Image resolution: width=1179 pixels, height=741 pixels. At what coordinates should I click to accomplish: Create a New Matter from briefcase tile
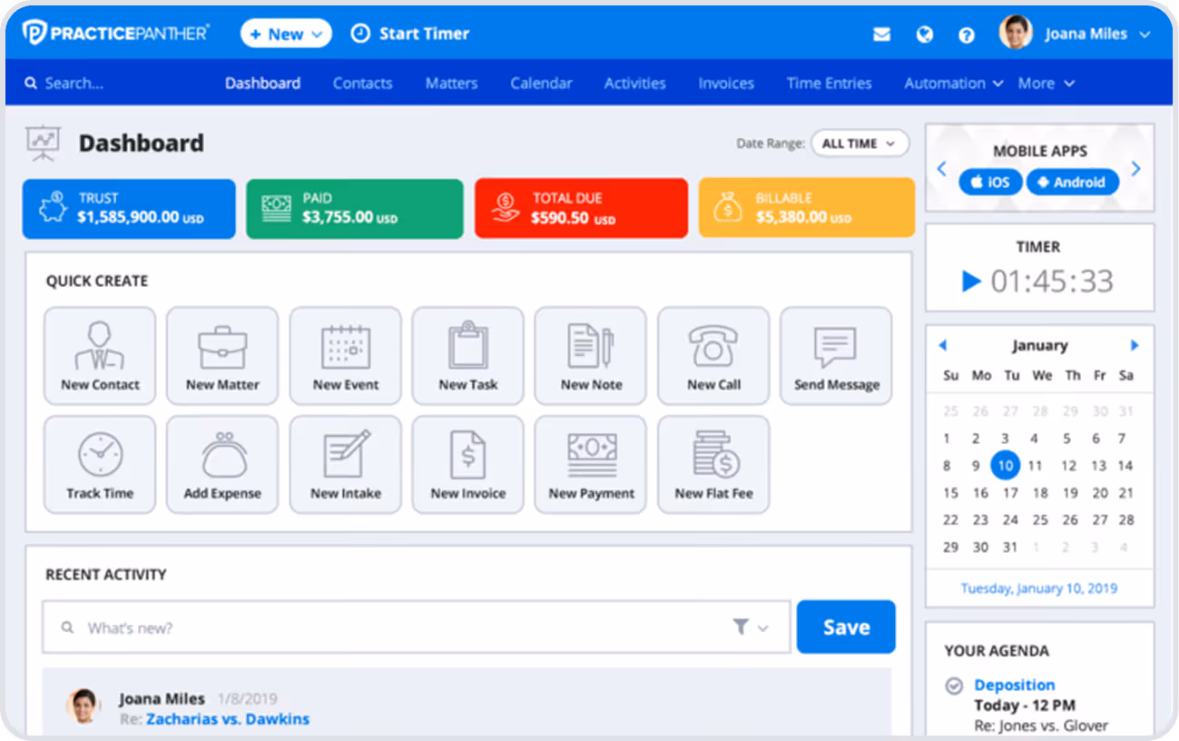222,356
